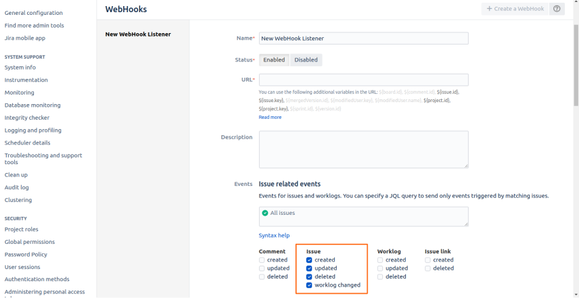Open Audit log
Viewport: 579px width, 298px height.
(x=17, y=187)
